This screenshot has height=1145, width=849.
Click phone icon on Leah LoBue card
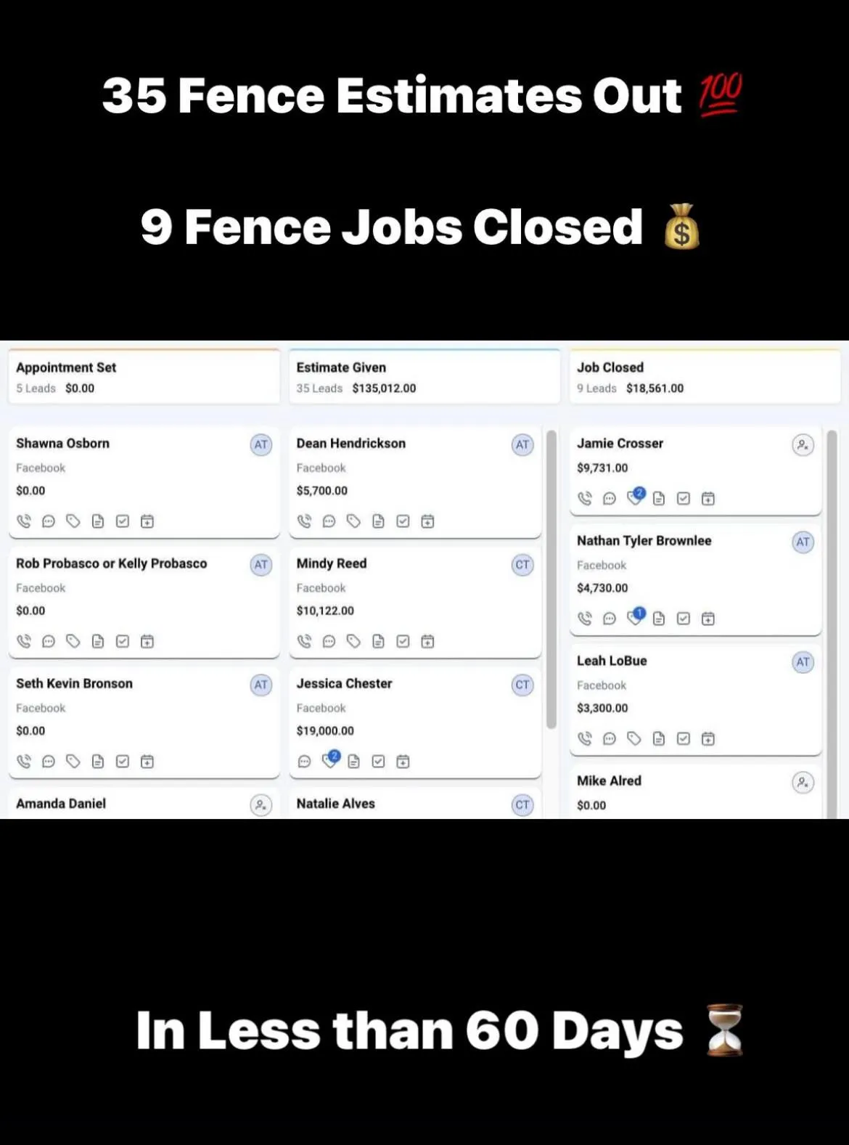pos(585,738)
